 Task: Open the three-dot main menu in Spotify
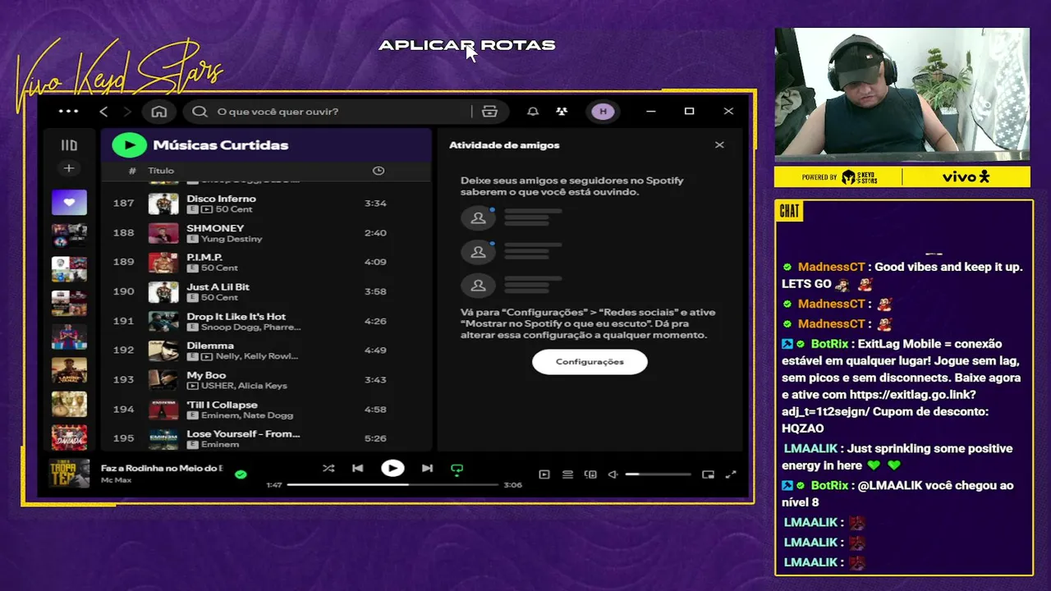tap(69, 112)
